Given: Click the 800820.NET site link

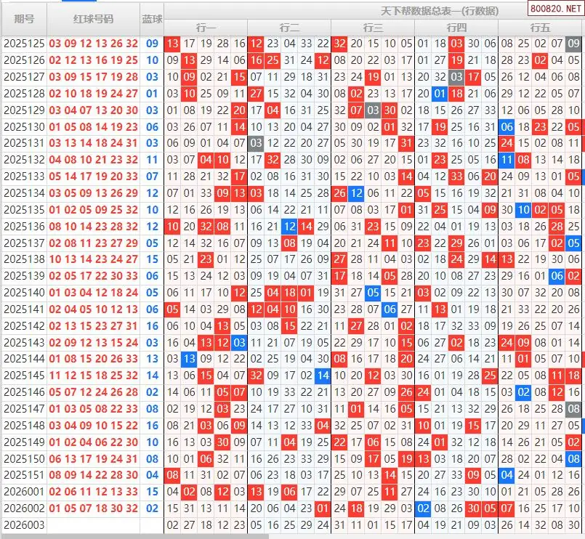Looking at the screenshot, I should tap(556, 9).
